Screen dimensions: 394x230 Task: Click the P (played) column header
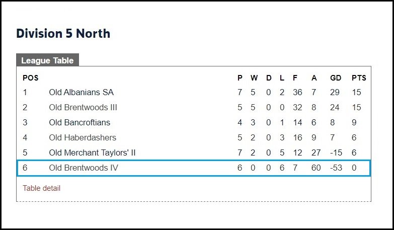pyautogui.click(x=240, y=78)
